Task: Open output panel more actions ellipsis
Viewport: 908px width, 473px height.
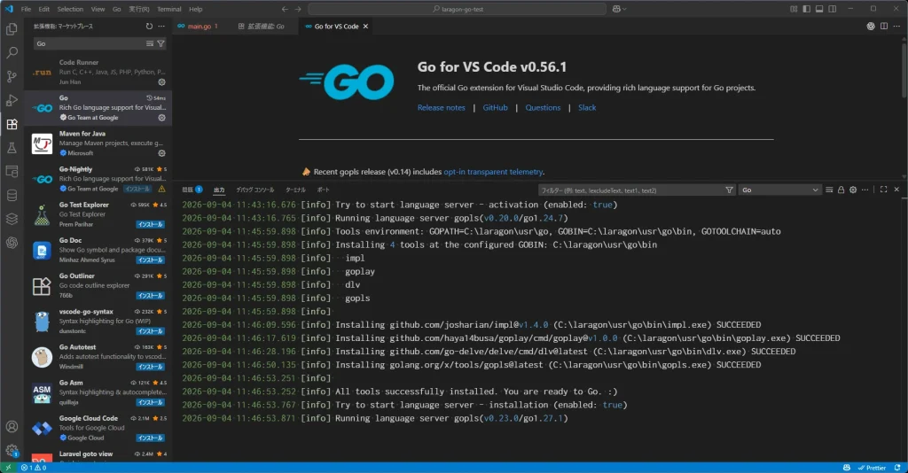Action: (865, 190)
